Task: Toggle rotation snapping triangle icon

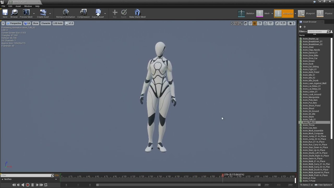Action: pos(265,23)
